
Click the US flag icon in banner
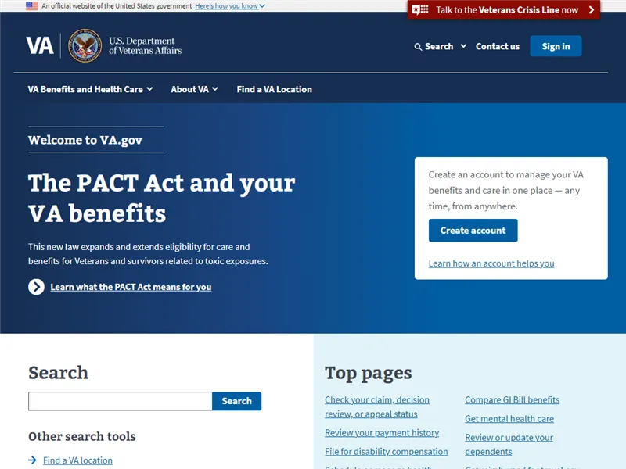point(31,5)
